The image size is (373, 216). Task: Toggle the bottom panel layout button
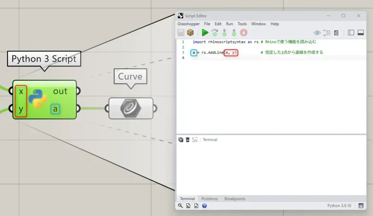pos(361,33)
